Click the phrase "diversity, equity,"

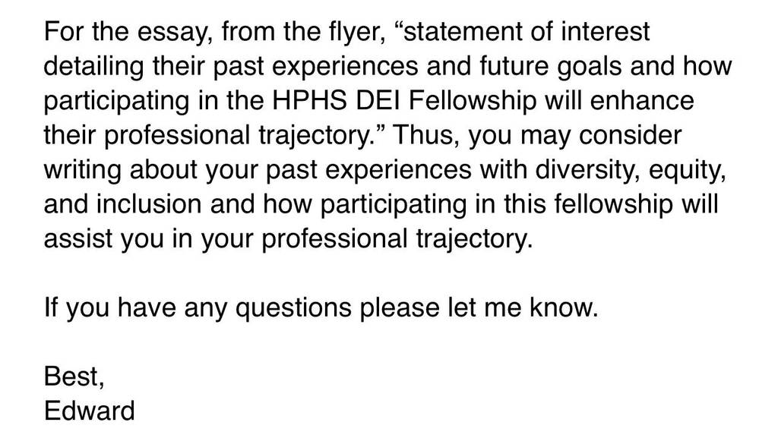tap(631, 170)
